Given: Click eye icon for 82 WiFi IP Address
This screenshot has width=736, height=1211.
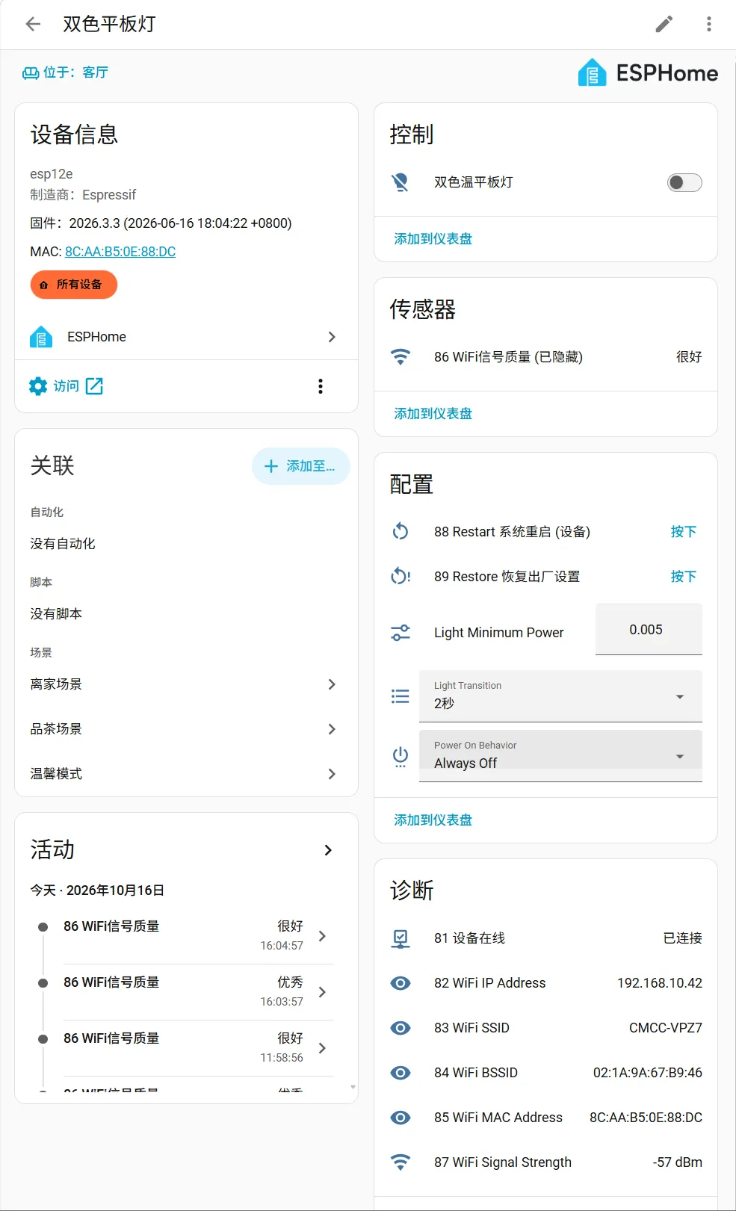Looking at the screenshot, I should pyautogui.click(x=401, y=983).
